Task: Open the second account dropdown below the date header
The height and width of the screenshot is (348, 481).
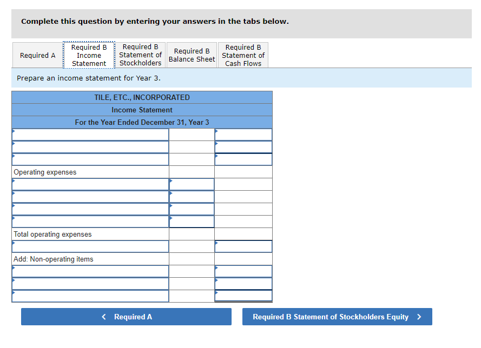Action: pyautogui.click(x=90, y=147)
